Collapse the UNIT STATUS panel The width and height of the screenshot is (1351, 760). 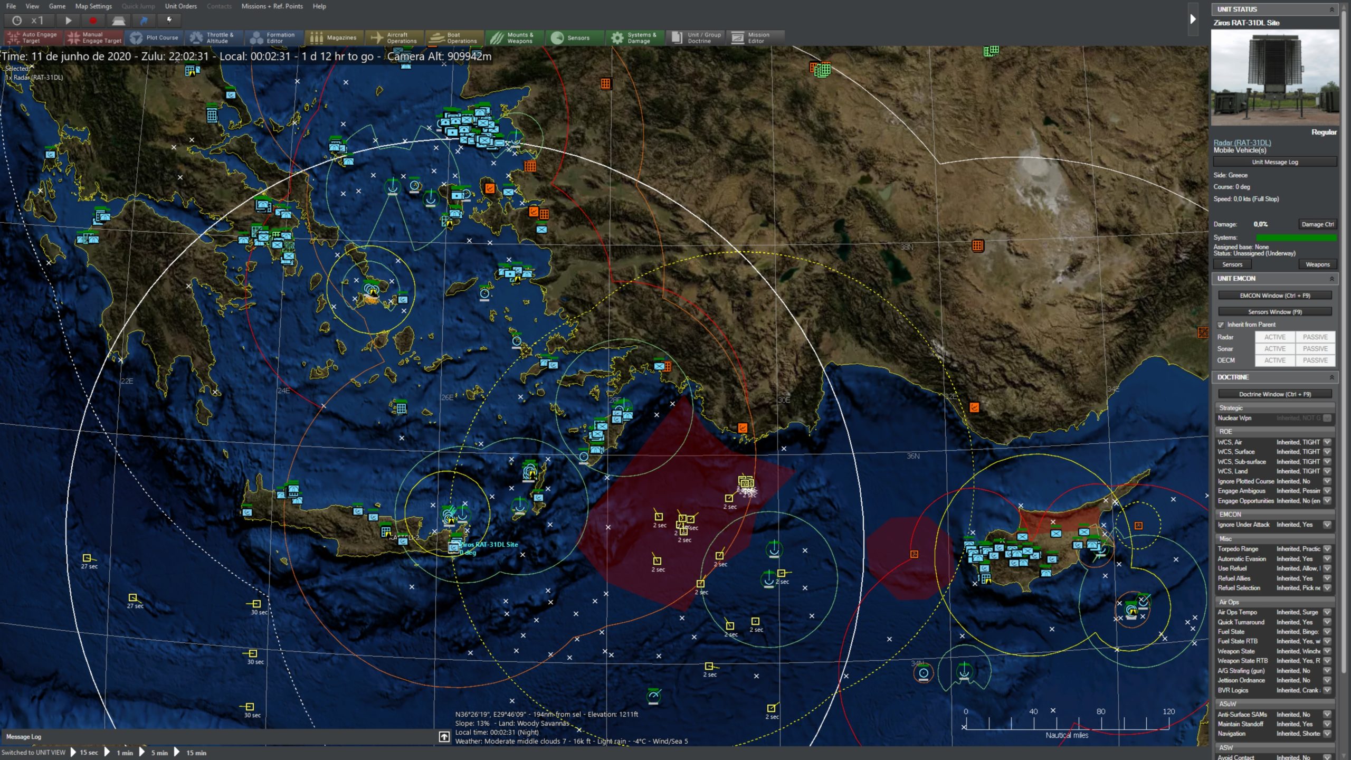pos(1331,9)
